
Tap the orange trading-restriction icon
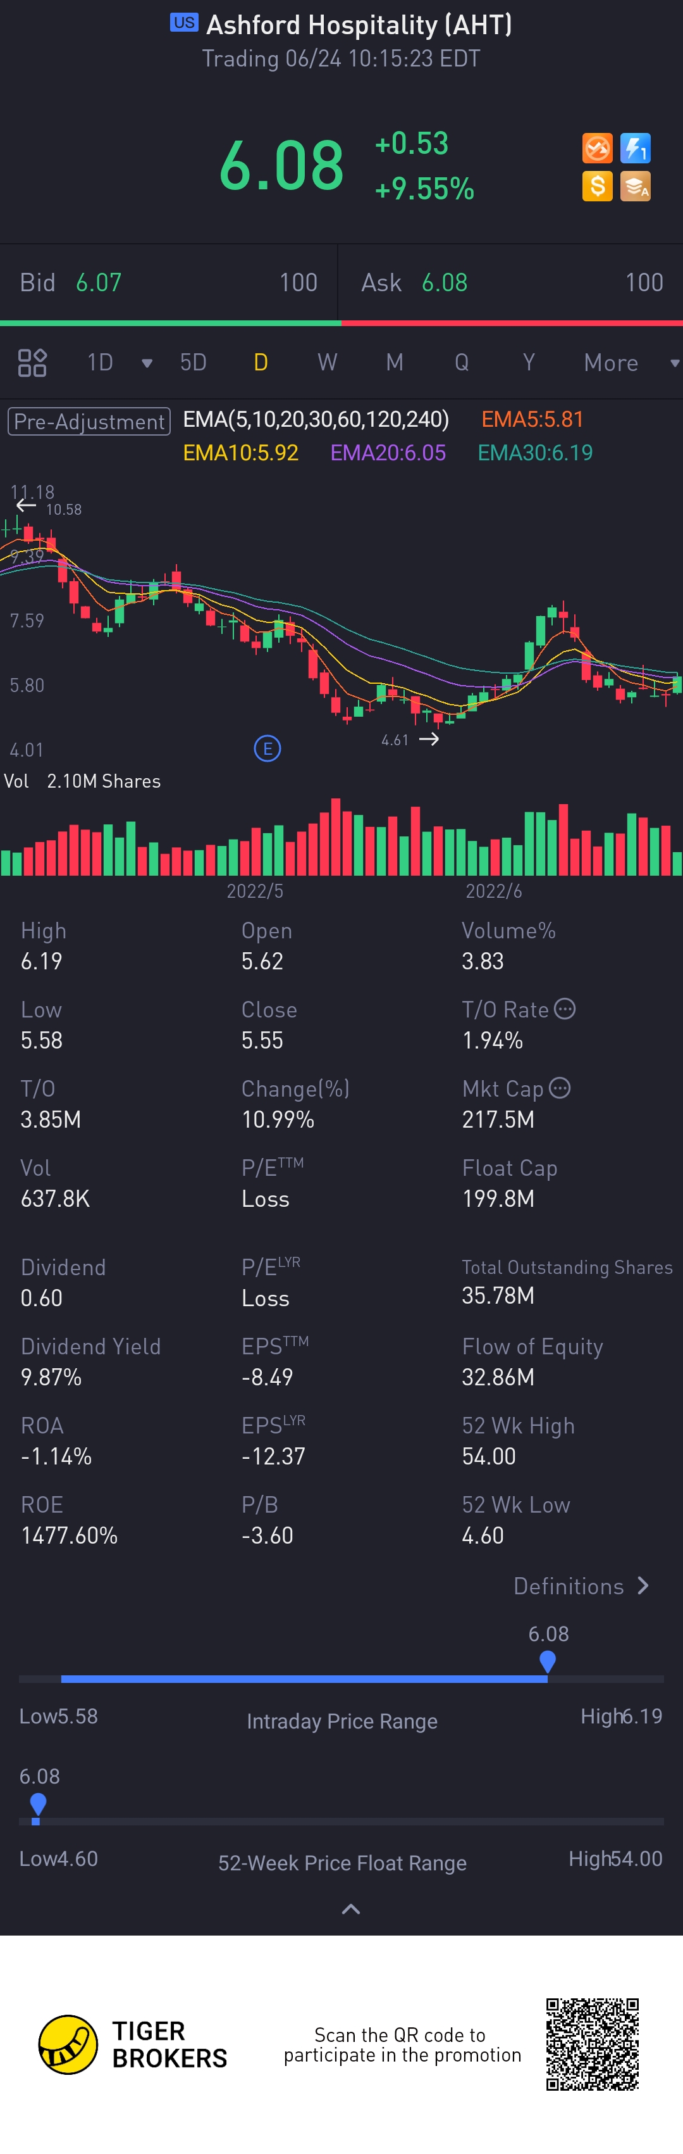pos(597,149)
